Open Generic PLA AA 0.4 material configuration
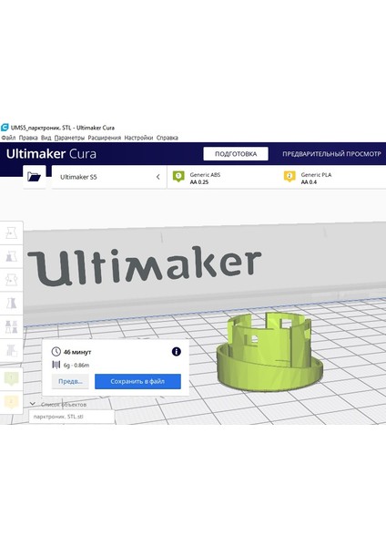This screenshot has width=386, height=547. pyautogui.click(x=332, y=177)
